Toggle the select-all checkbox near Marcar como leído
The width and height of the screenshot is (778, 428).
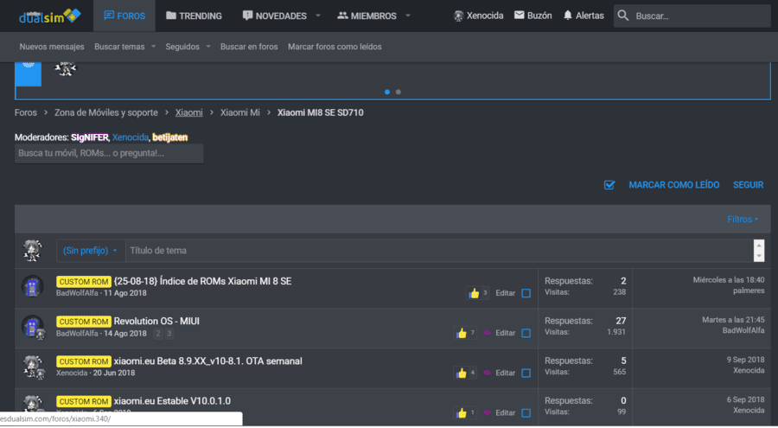tap(609, 185)
